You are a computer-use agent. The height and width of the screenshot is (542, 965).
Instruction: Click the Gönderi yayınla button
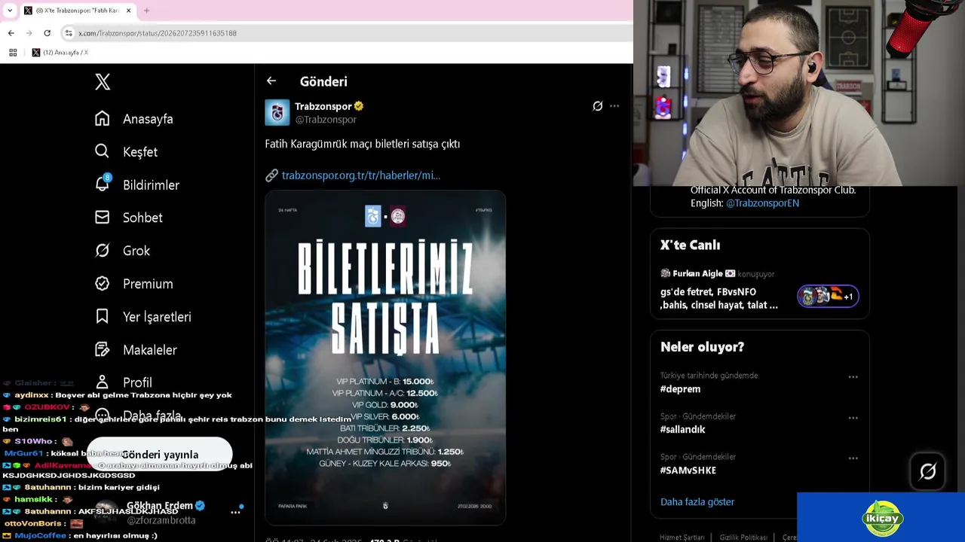click(160, 455)
